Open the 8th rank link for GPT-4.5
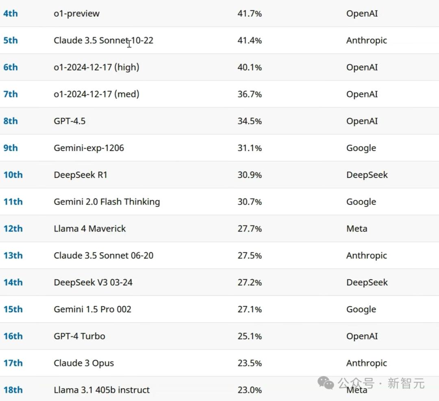The image size is (439, 401). [x=11, y=121]
